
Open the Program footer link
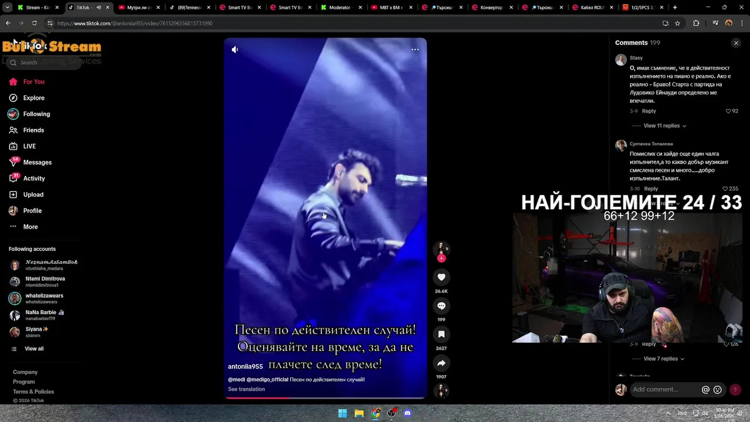click(24, 382)
